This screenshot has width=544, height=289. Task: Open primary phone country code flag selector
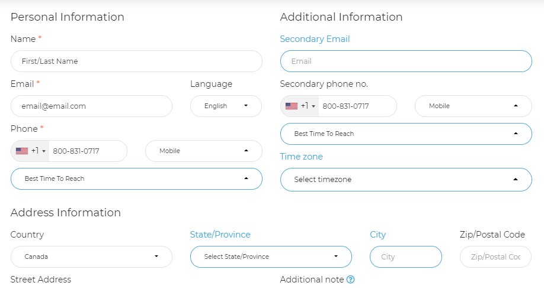point(30,151)
